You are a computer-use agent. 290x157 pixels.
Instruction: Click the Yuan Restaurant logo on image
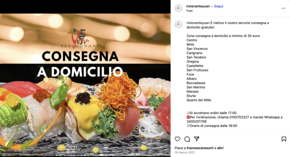pyautogui.click(x=80, y=38)
